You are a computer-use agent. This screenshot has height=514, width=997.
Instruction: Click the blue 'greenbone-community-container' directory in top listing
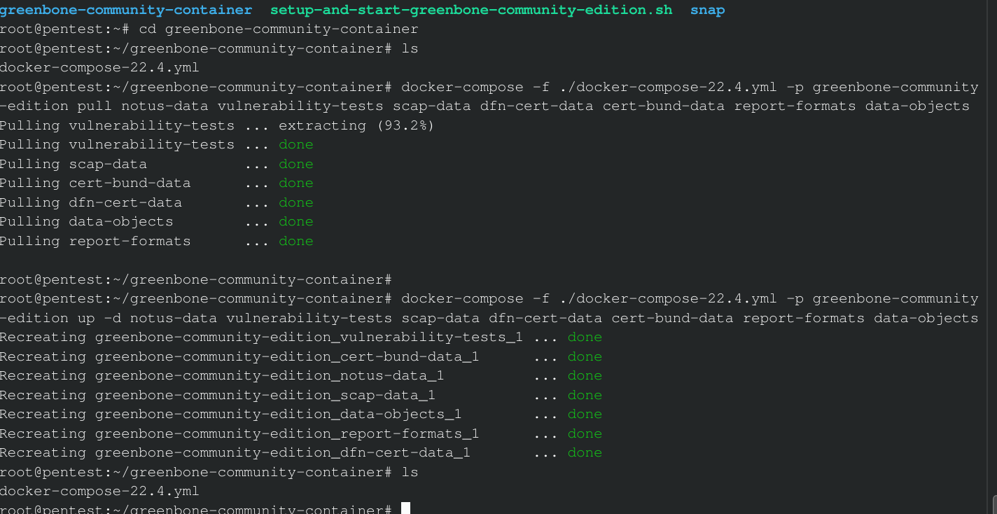[x=126, y=10]
